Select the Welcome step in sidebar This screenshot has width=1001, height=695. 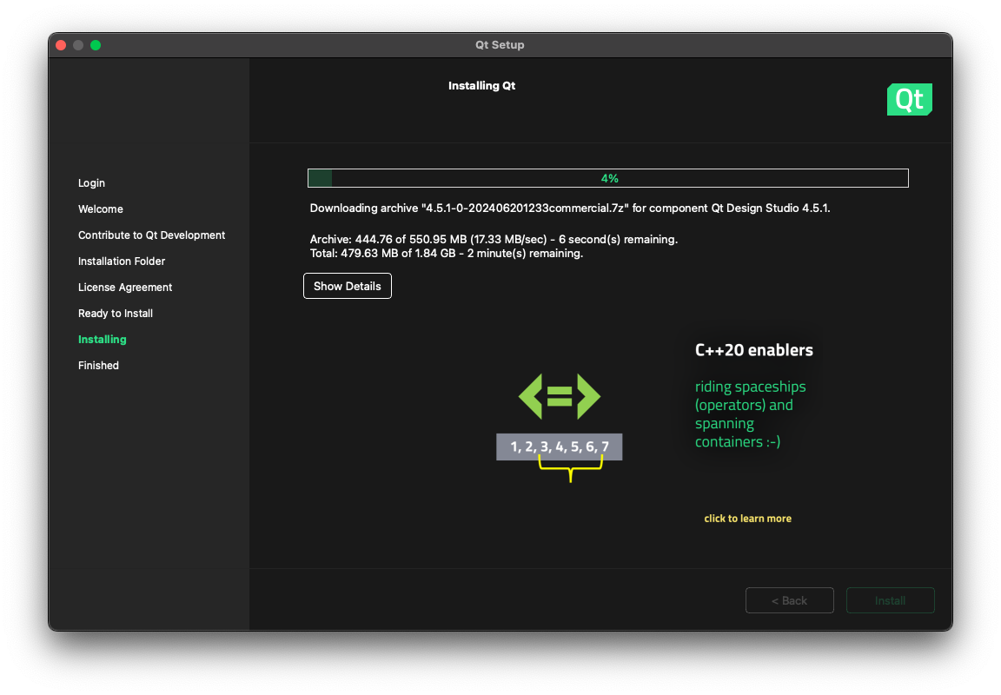(x=101, y=209)
